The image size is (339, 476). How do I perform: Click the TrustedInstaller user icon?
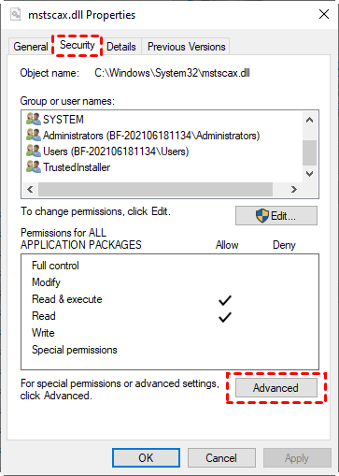[x=34, y=166]
